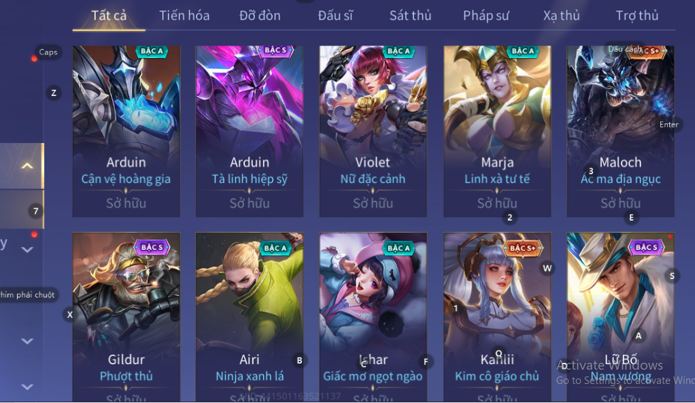Click the Z key overlay marker
This screenshot has height=403, width=695.
54,93
